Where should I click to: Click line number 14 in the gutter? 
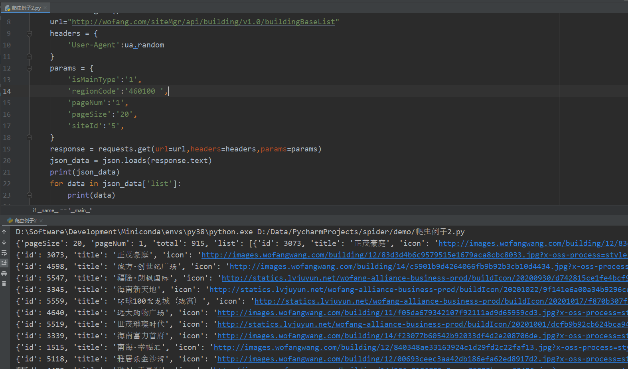pyautogui.click(x=7, y=91)
